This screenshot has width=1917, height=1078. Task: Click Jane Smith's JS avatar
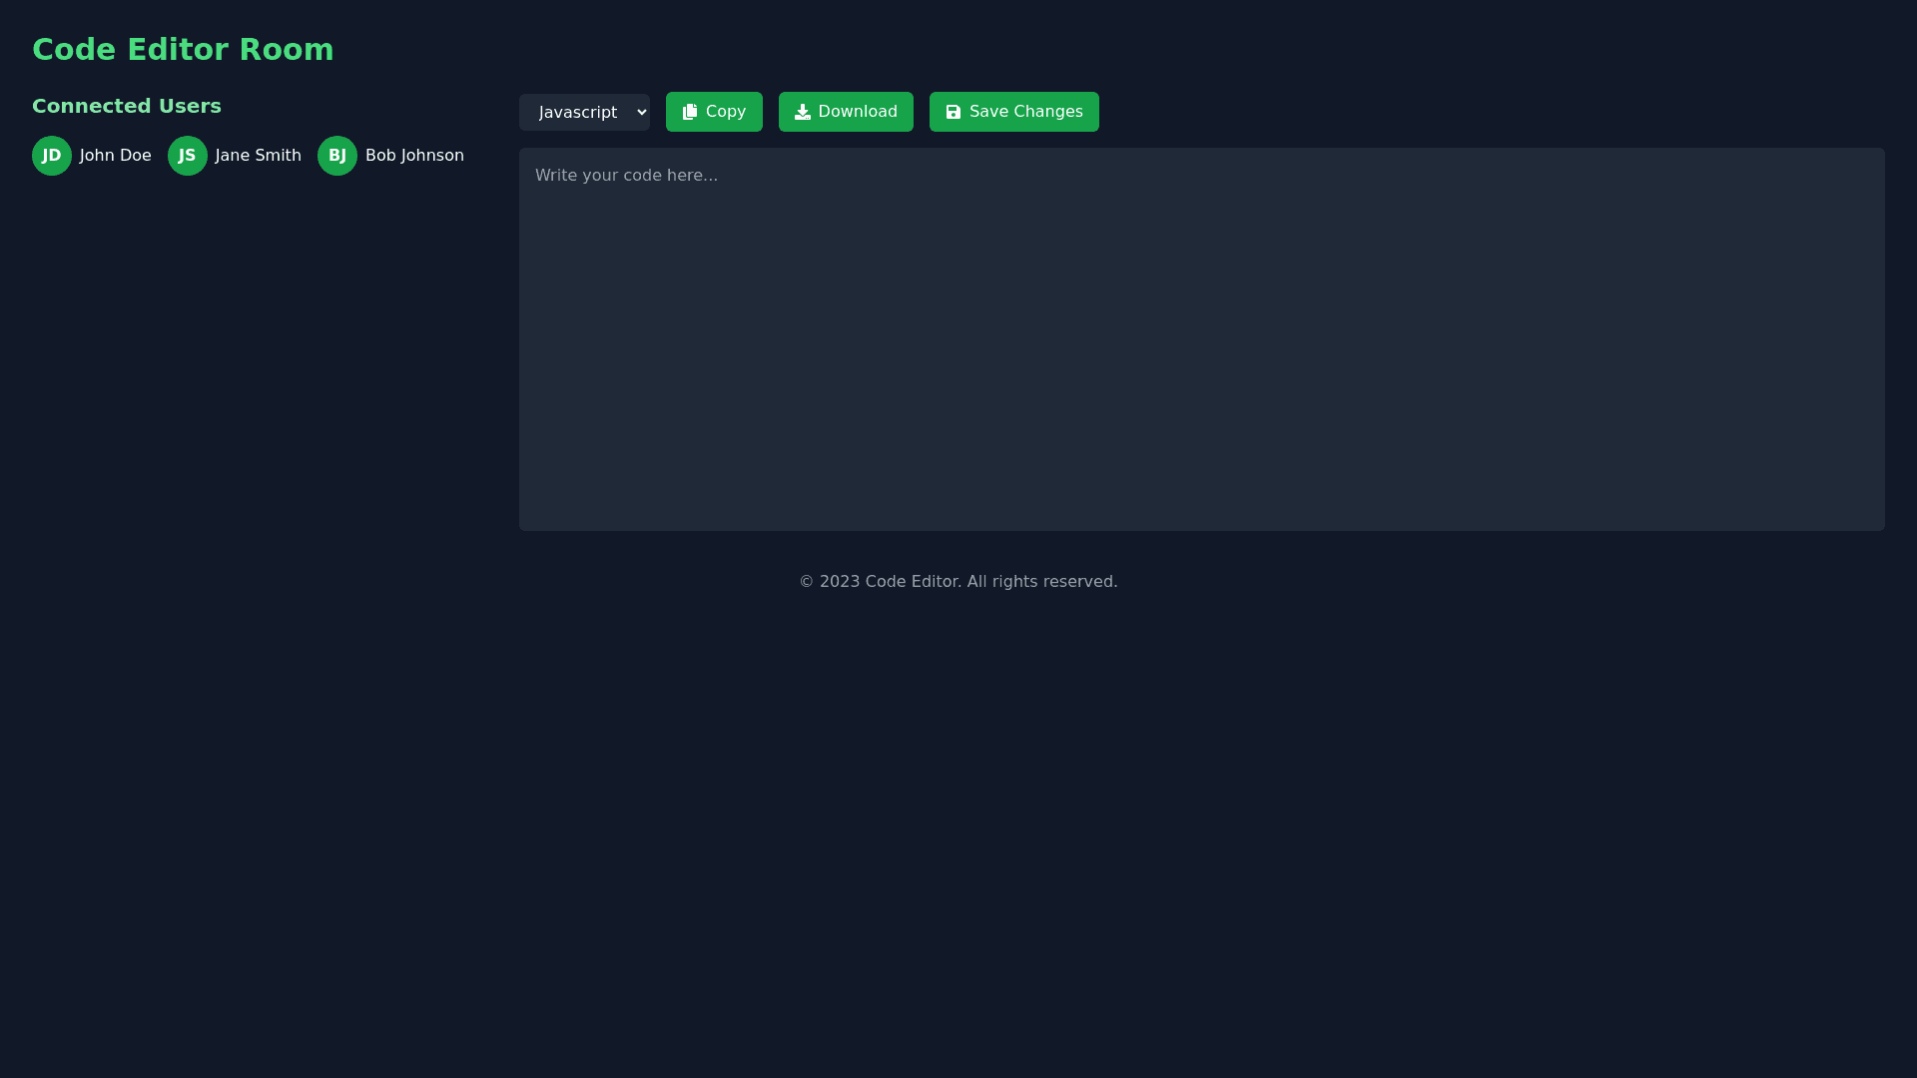(x=188, y=156)
